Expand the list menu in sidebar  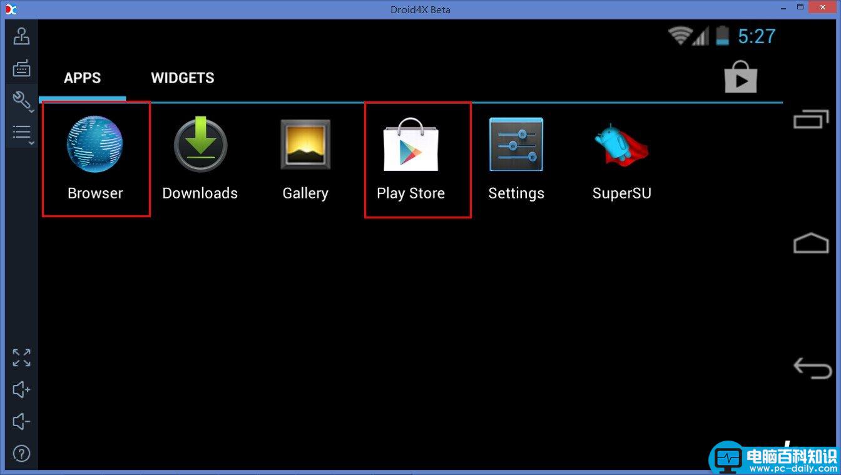(x=22, y=133)
